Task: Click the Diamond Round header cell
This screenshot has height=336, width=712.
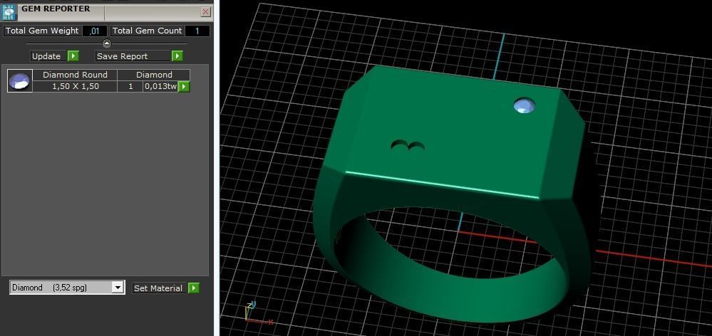Action: [x=76, y=75]
